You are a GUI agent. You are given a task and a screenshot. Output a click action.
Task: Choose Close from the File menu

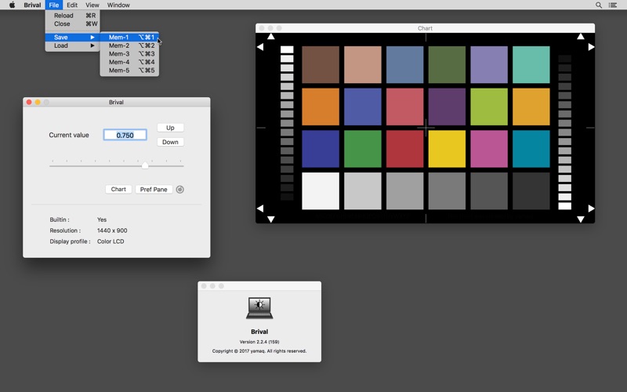tap(72, 24)
